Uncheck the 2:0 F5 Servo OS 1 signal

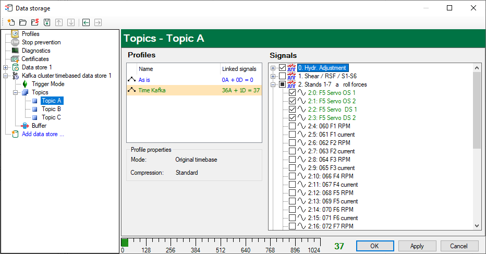point(292,93)
